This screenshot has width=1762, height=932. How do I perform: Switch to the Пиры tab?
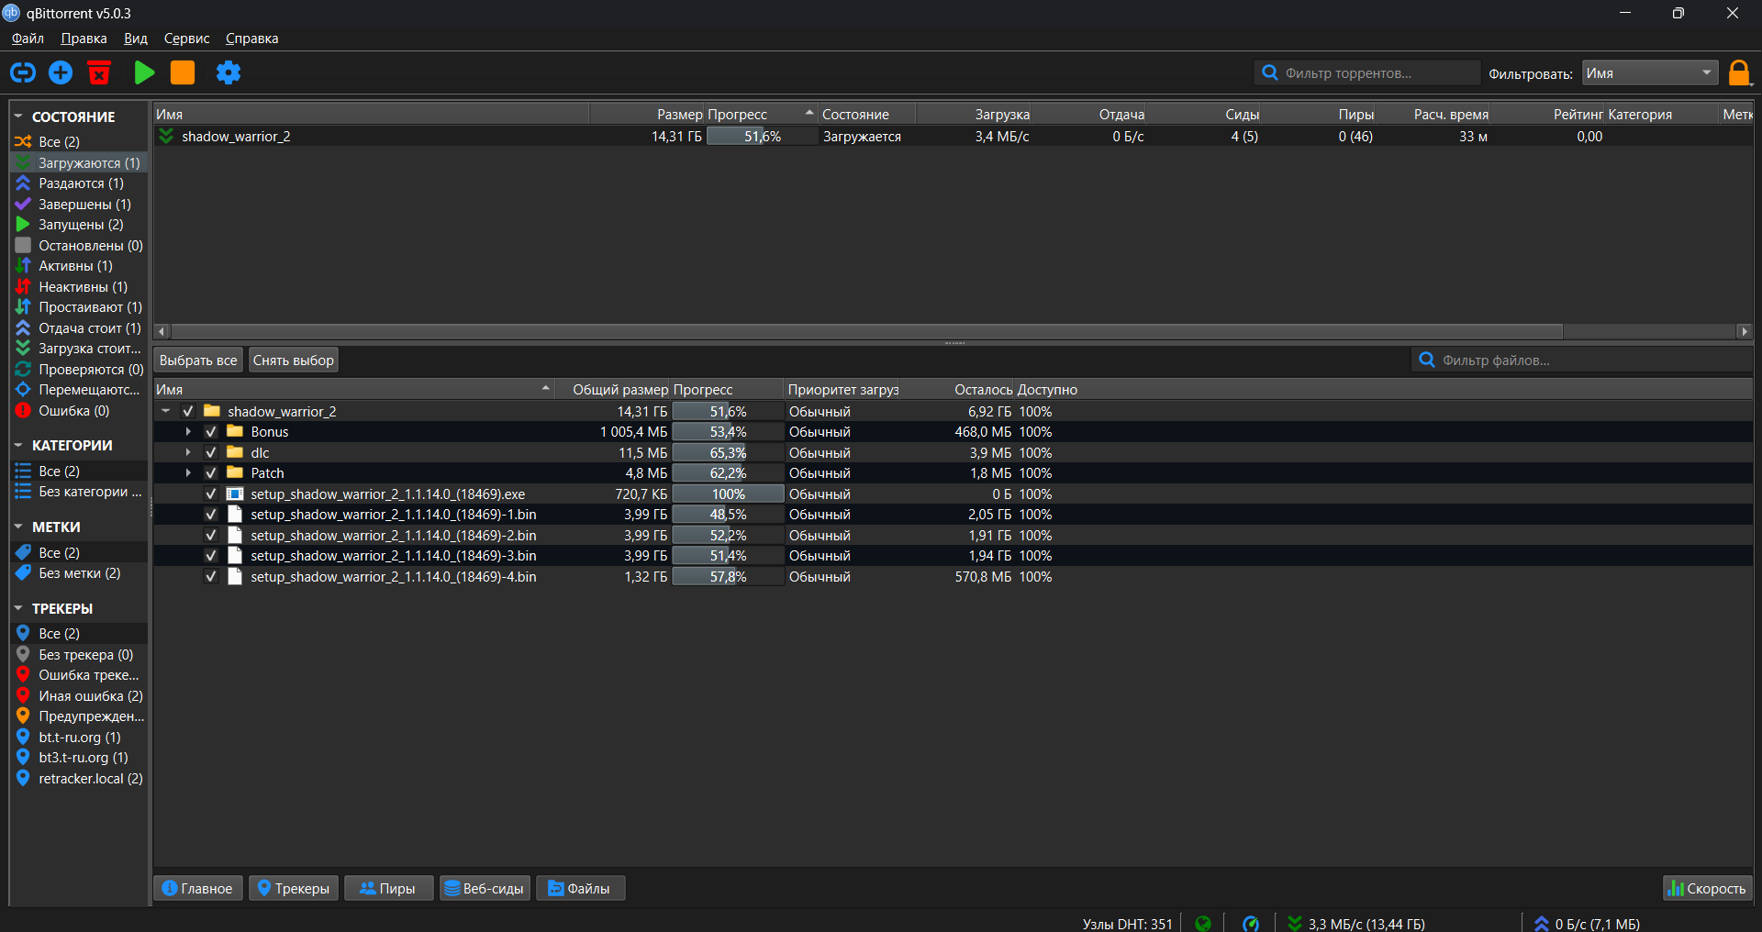(388, 888)
